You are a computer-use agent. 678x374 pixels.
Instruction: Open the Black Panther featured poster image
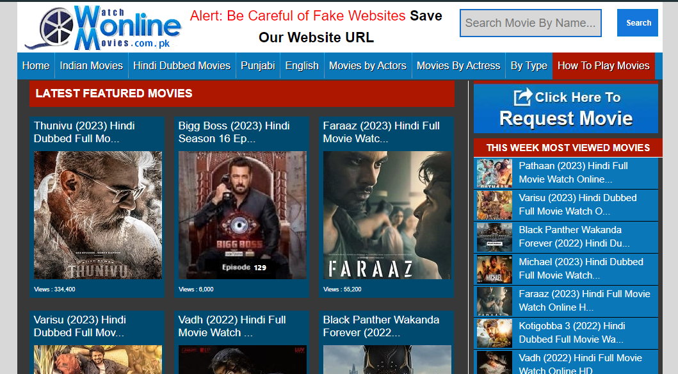(x=387, y=359)
